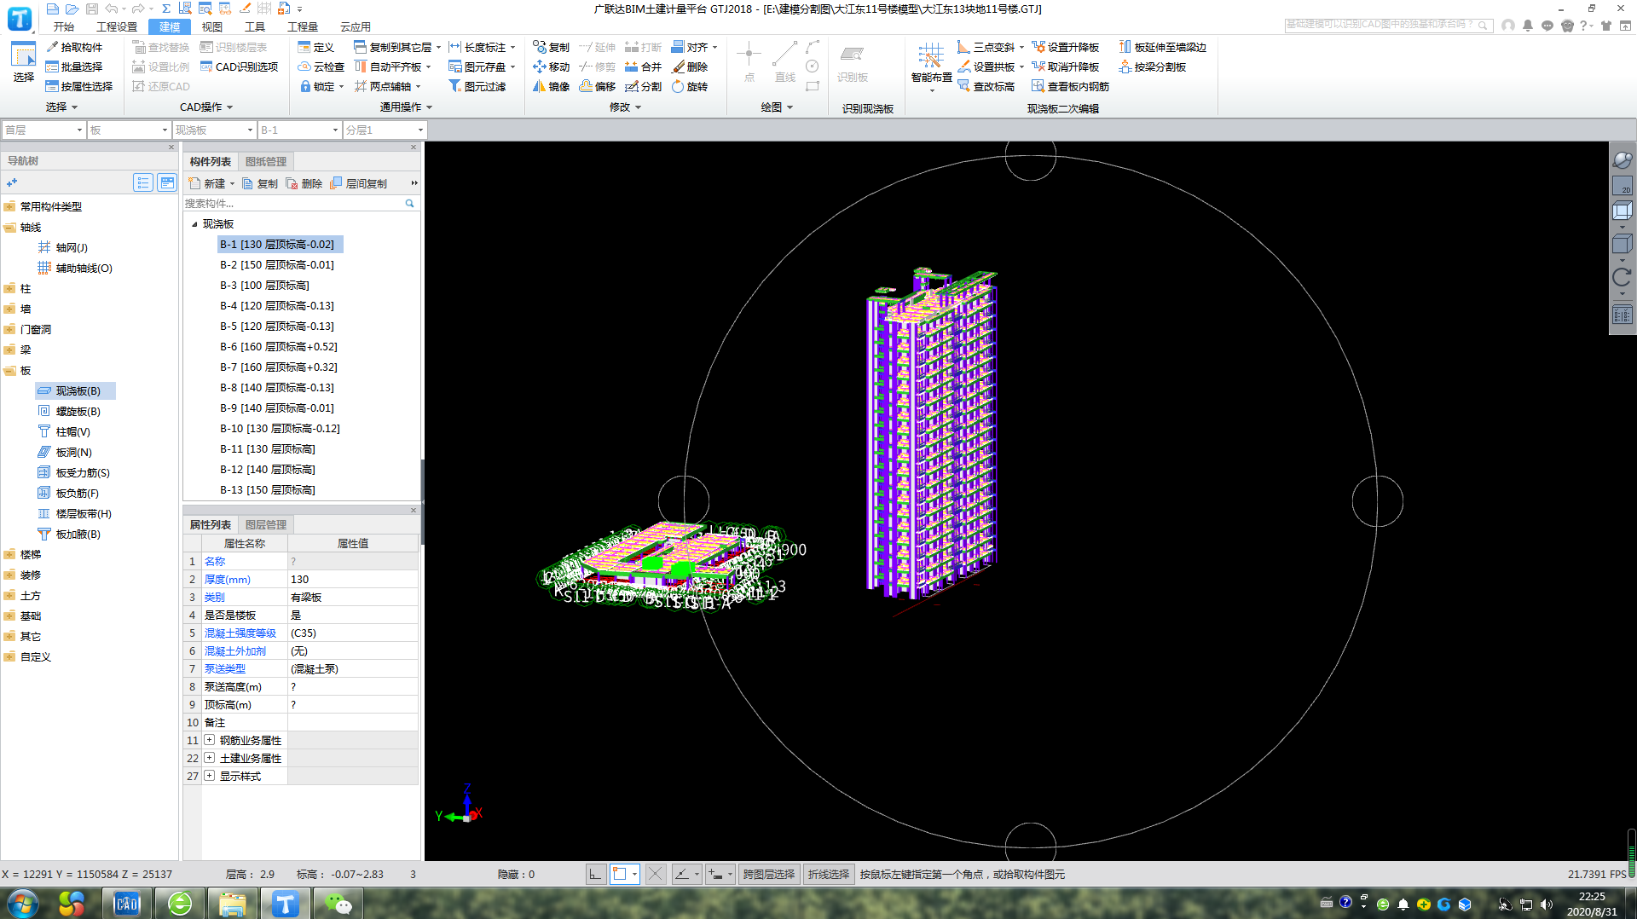This screenshot has width=1637, height=919.
Task: Open the 定义 define tool
Action: 316,47
